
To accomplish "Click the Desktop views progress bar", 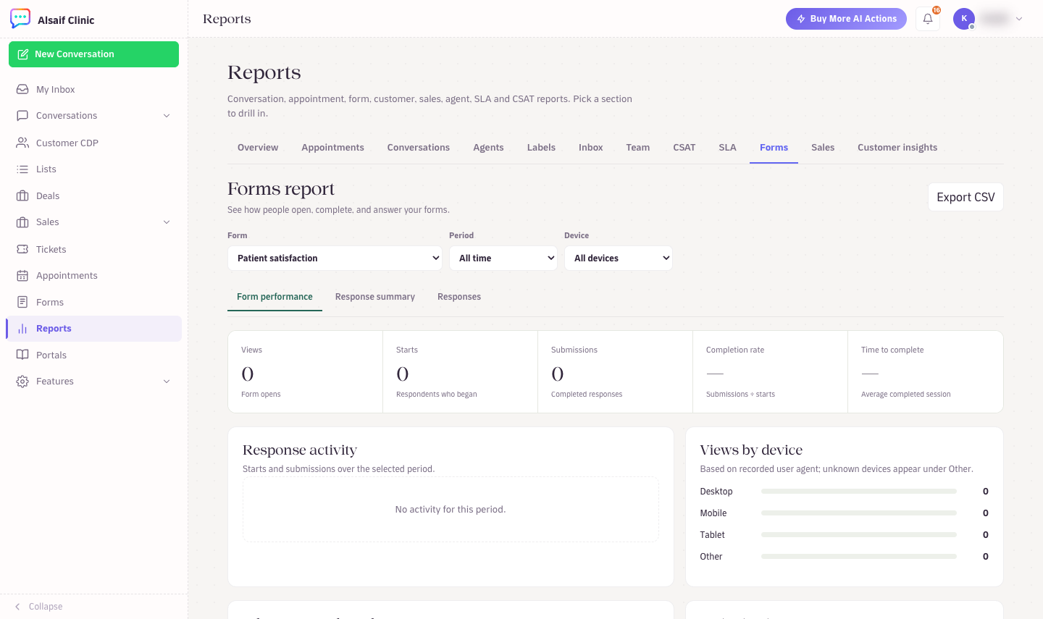I will coord(859,492).
